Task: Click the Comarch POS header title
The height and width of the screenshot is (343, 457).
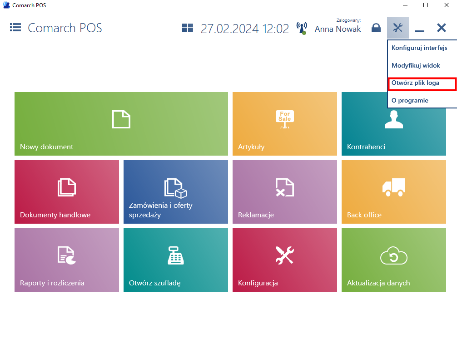Action: click(x=65, y=28)
